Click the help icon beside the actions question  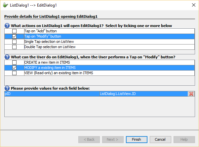click(7, 26)
